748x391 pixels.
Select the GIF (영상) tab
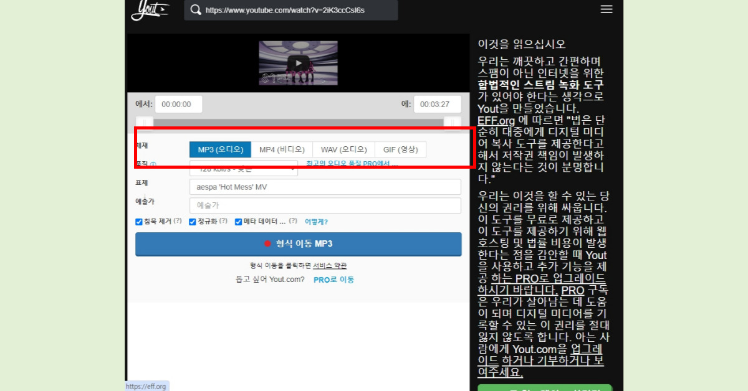[401, 149]
